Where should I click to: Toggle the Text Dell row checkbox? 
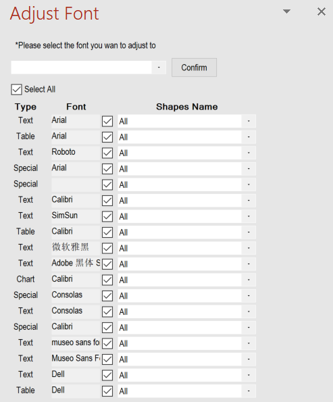(x=107, y=376)
